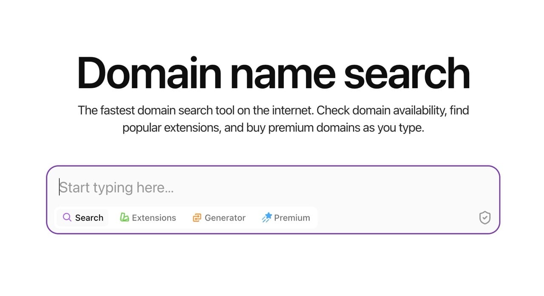The image size is (544, 296).
Task: Switch to the Extensions tab
Action: (x=147, y=218)
